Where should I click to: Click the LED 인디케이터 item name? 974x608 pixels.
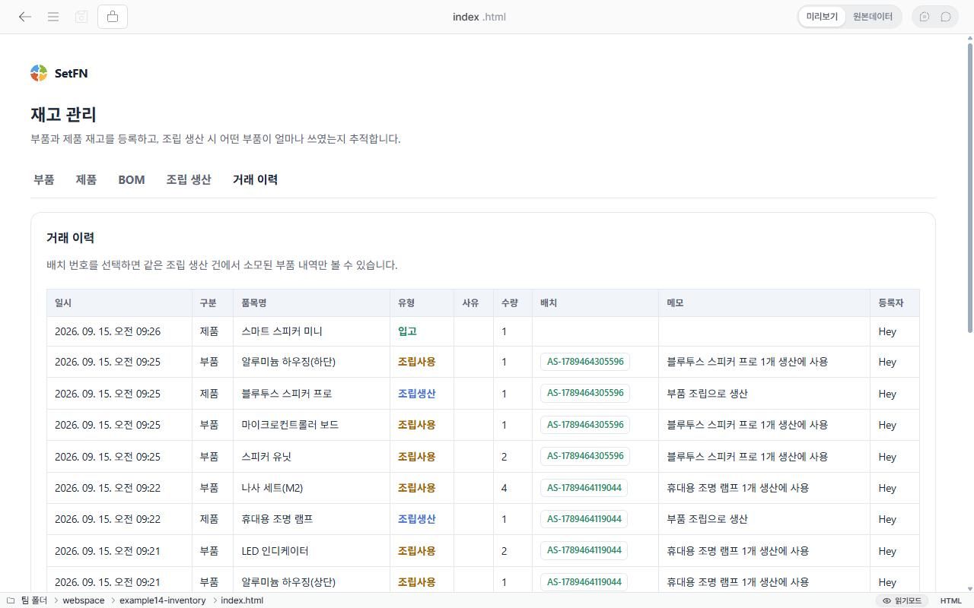tap(275, 551)
